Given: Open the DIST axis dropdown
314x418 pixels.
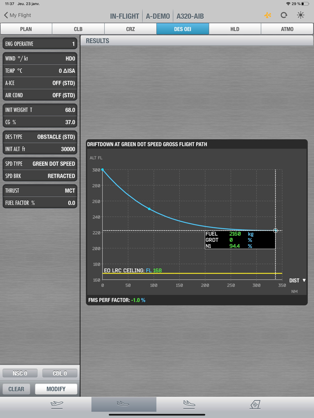Looking at the screenshot, I should 298,280.
